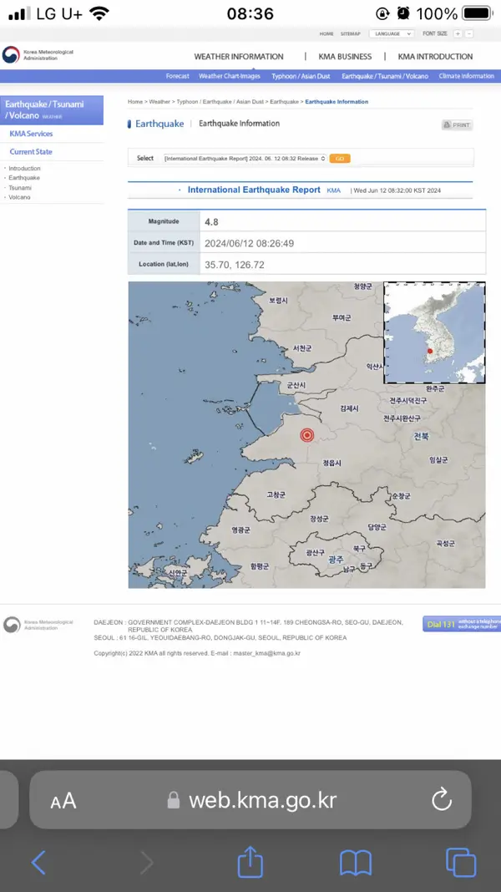Click the Current State sidebar item
This screenshot has width=501, height=892.
pyautogui.click(x=31, y=152)
